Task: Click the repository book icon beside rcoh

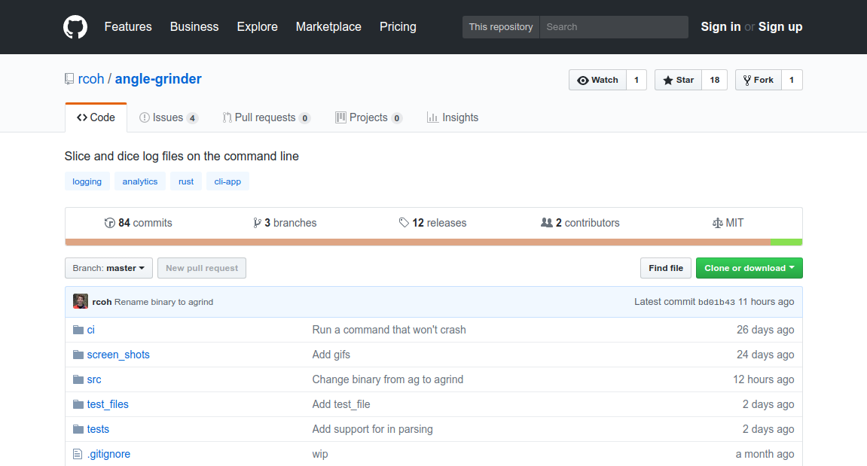Action: coord(69,79)
